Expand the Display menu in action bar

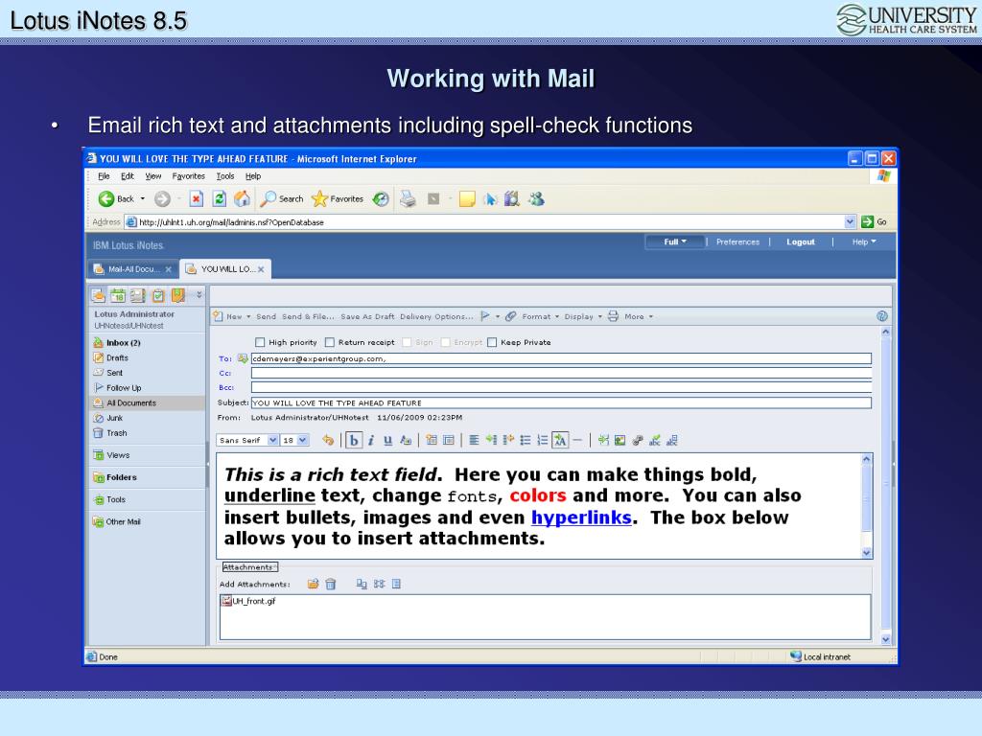click(583, 316)
